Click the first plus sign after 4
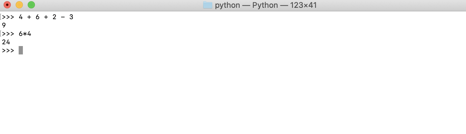This screenshot has height=134, width=466. (x=29, y=17)
